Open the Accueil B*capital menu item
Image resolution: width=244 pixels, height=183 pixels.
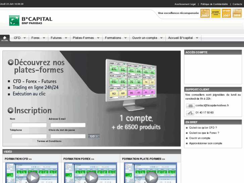[180, 38]
